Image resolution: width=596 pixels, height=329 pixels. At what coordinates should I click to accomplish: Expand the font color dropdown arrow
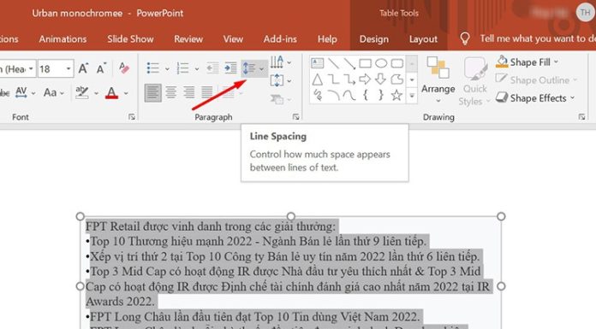pos(126,93)
